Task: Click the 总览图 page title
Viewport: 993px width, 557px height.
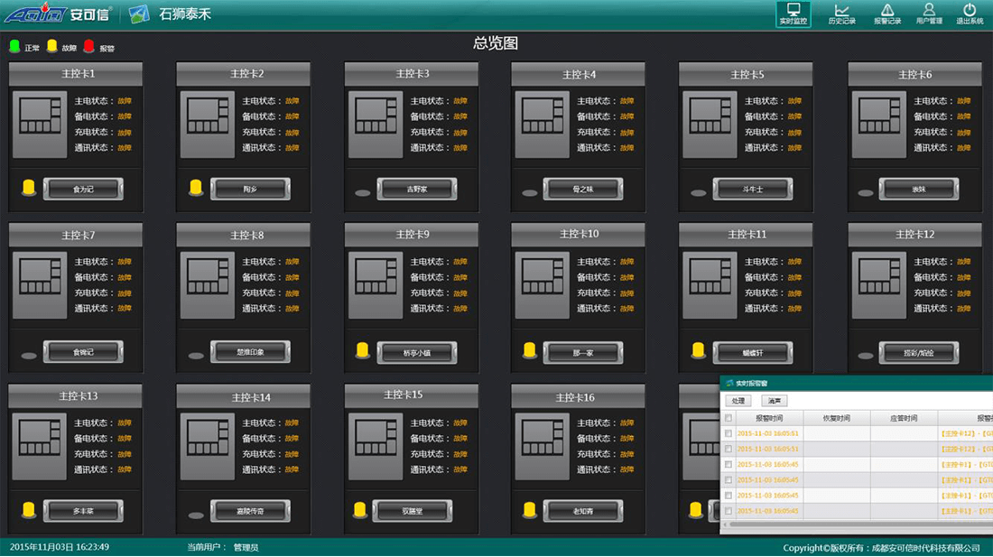Action: tap(496, 43)
